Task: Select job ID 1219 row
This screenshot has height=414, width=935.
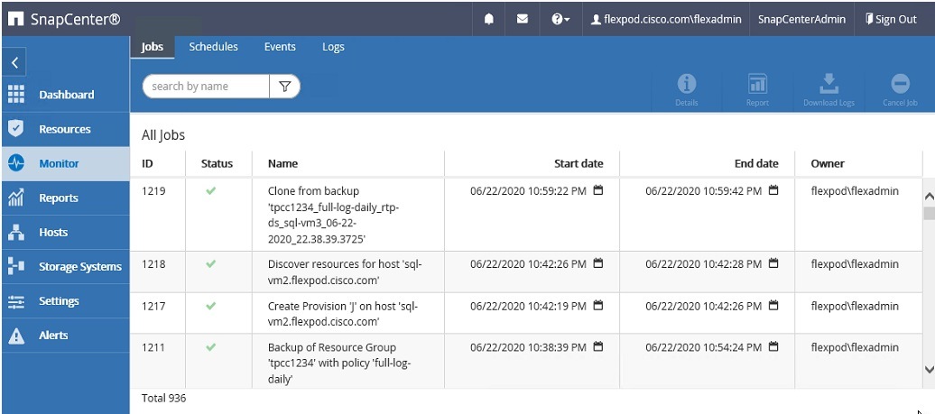Action: (526, 215)
